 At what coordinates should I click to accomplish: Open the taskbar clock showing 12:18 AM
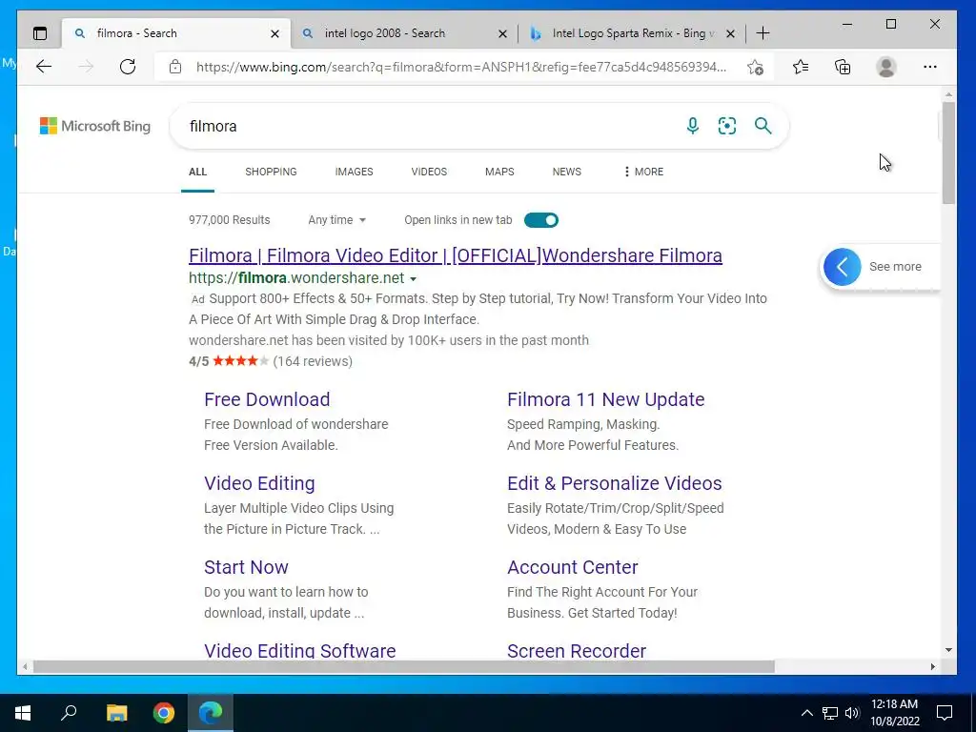[894, 713]
